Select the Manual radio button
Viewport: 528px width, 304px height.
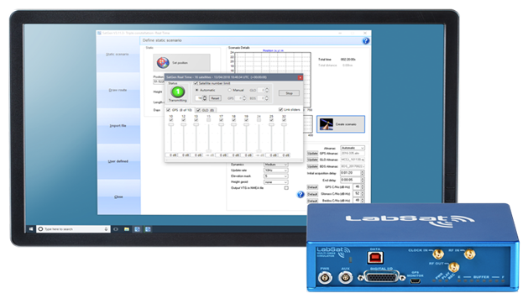coord(230,90)
